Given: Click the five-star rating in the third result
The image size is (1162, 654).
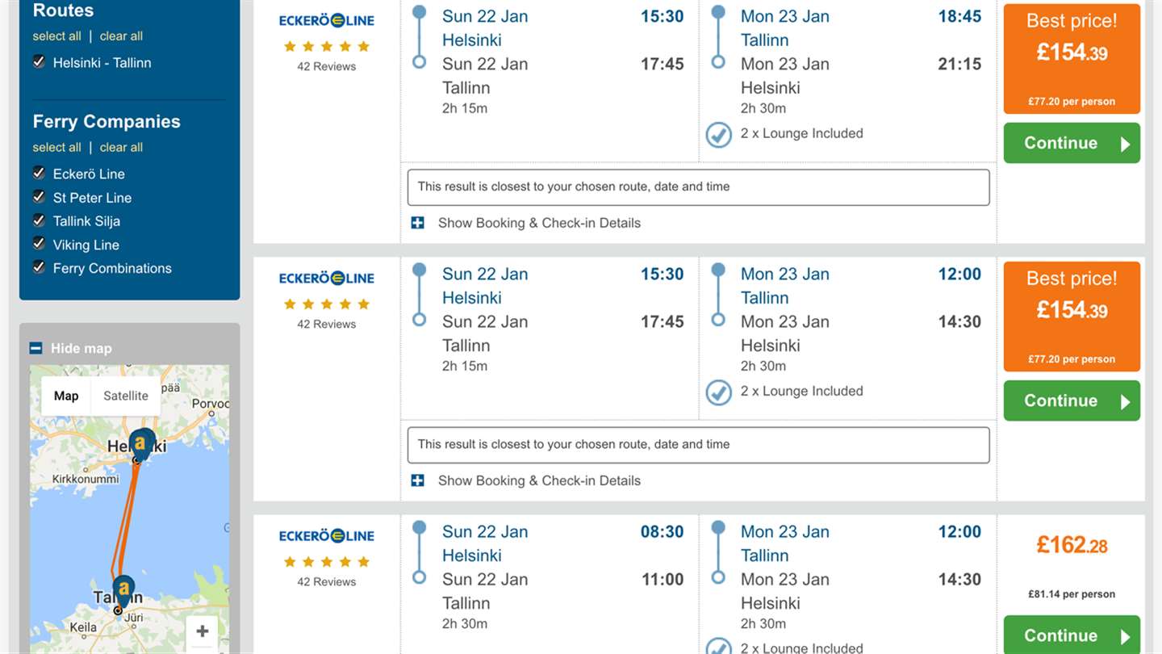Looking at the screenshot, I should coord(327,562).
